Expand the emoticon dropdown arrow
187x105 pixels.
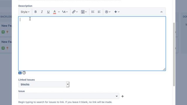pos(110,12)
